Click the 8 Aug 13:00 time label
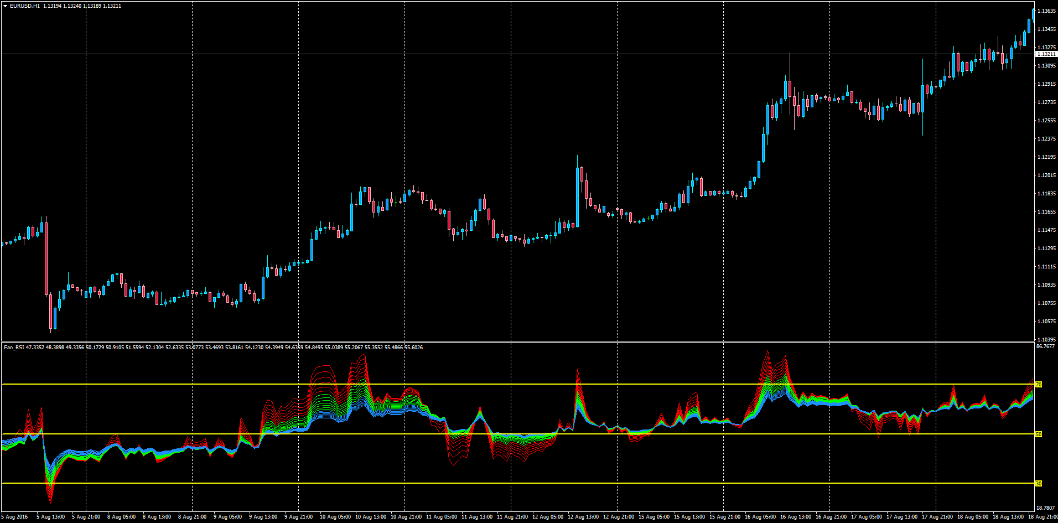 point(157,517)
